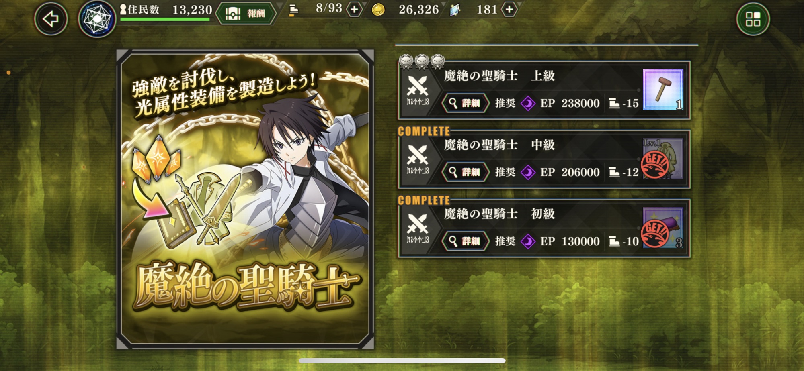804x371 pixels.
Task: Tap the back arrow button
Action: click(x=51, y=18)
